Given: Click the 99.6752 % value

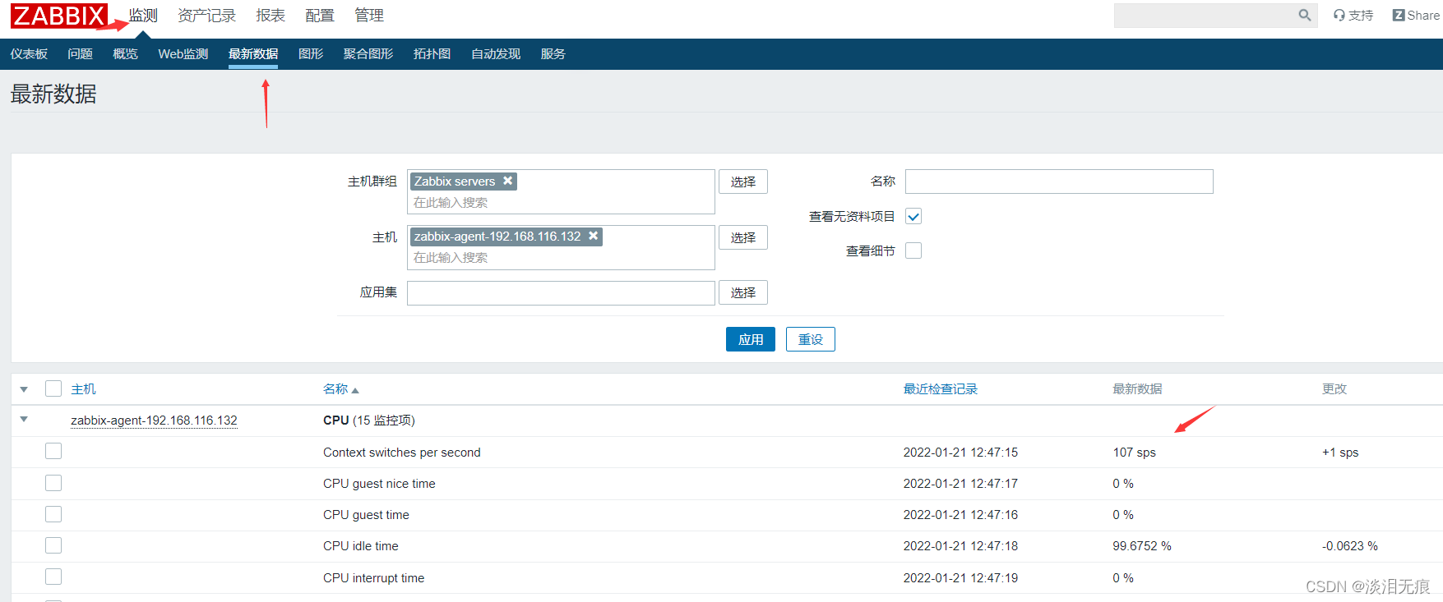Looking at the screenshot, I should (1142, 545).
